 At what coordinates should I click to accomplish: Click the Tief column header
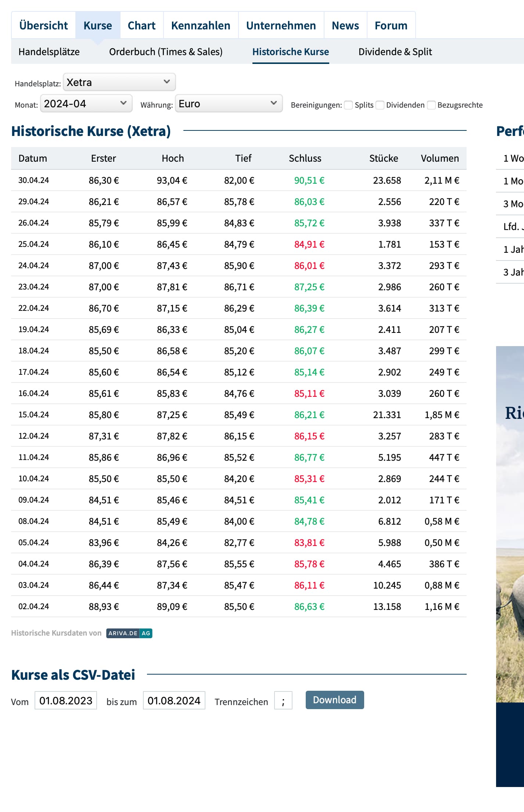click(x=243, y=158)
